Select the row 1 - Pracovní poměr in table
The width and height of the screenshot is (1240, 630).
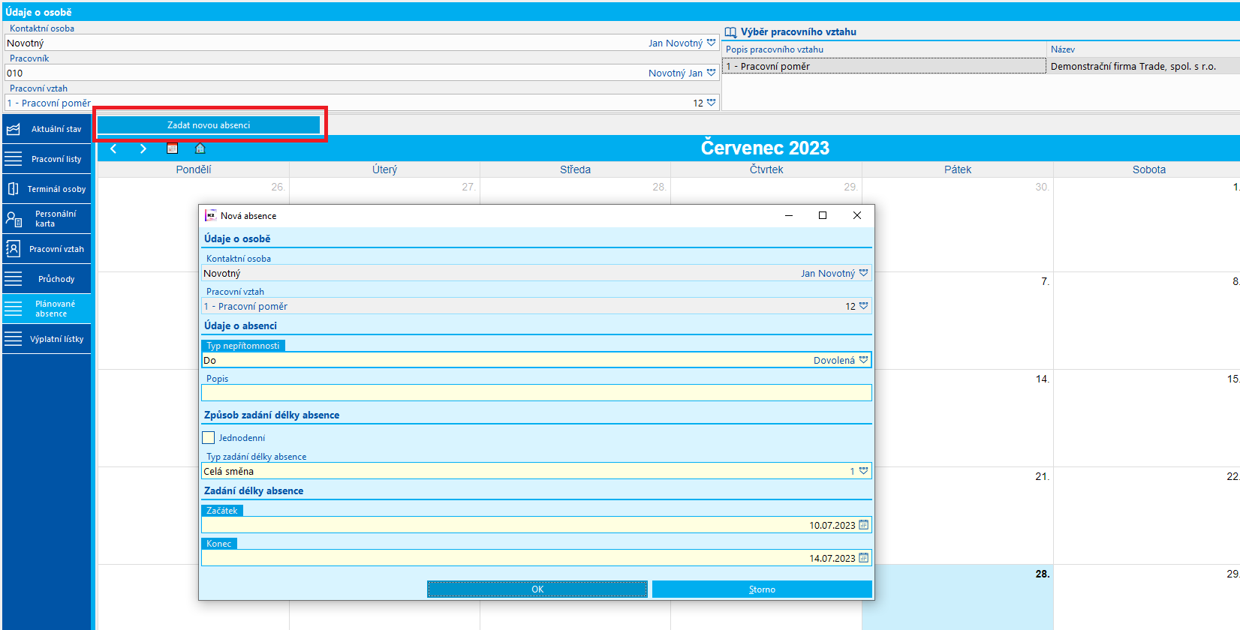point(884,67)
